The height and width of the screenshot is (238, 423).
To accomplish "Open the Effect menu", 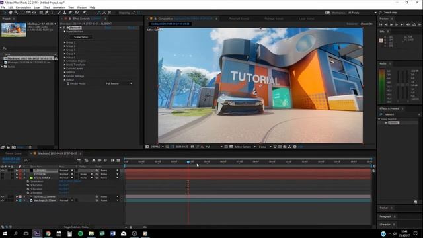I will [x=46, y=7].
